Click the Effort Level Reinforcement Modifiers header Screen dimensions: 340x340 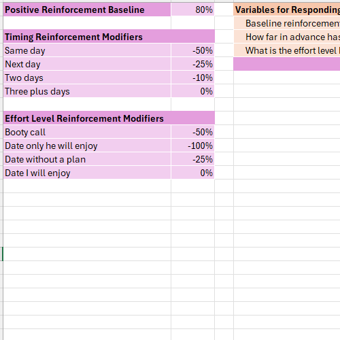coord(109,118)
